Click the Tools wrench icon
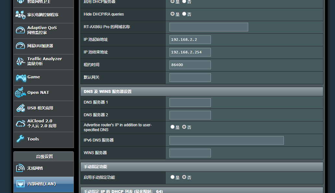 click(x=20, y=139)
